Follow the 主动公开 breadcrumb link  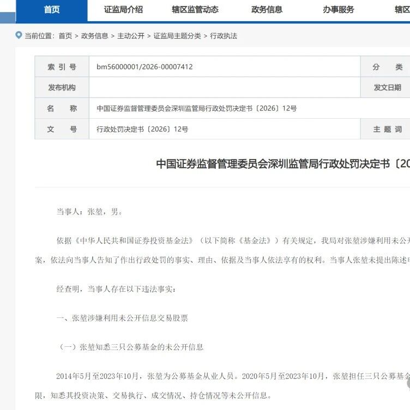point(131,36)
